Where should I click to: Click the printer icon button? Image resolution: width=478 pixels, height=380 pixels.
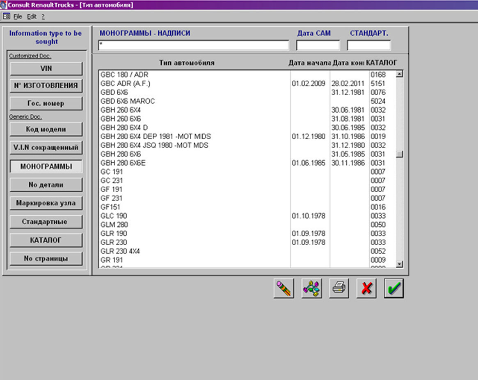[339, 288]
